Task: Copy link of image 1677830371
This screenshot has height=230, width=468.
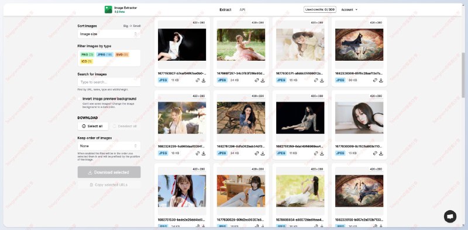Action: pos(316,80)
